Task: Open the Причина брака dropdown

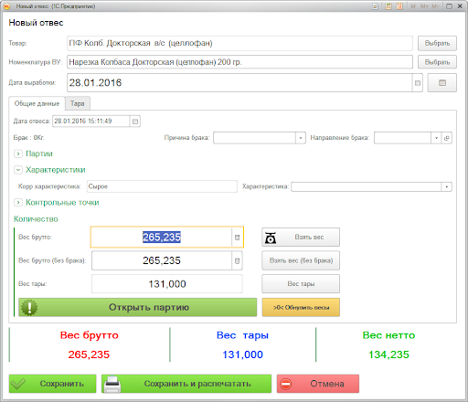Action: pos(301,138)
